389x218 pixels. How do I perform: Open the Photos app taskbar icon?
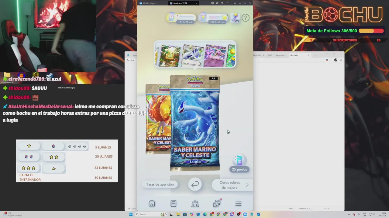click(258, 214)
